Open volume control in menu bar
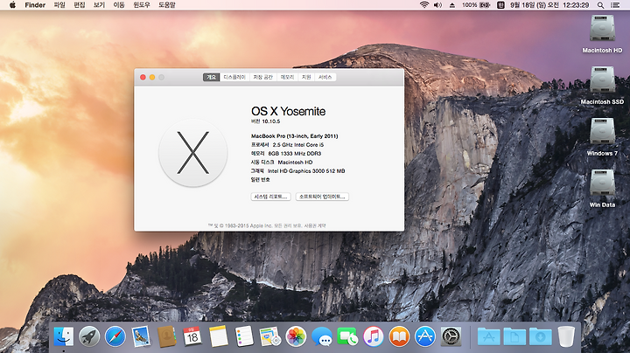 click(x=437, y=5)
